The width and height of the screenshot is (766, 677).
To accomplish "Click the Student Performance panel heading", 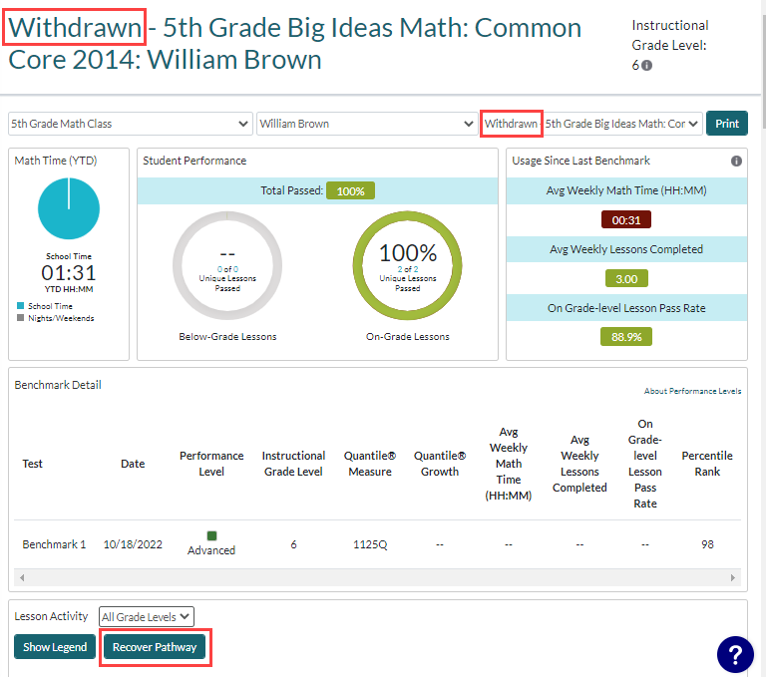I will pos(194,161).
